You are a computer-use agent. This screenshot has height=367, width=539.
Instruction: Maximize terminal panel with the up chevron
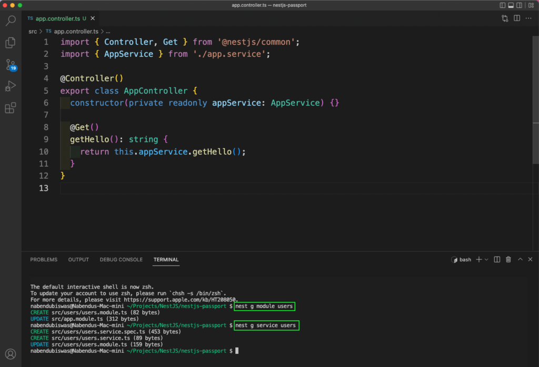520,260
